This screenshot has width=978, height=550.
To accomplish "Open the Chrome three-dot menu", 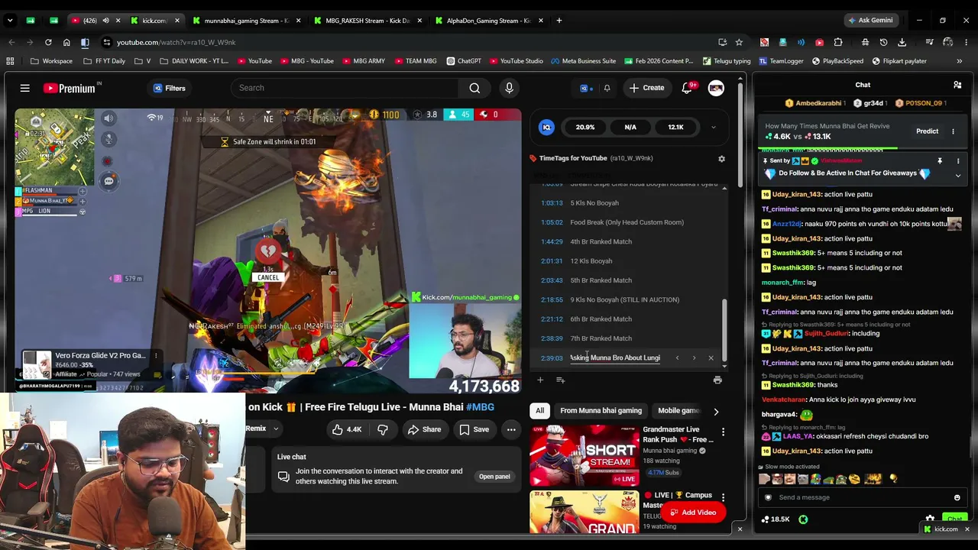I will tap(966, 42).
